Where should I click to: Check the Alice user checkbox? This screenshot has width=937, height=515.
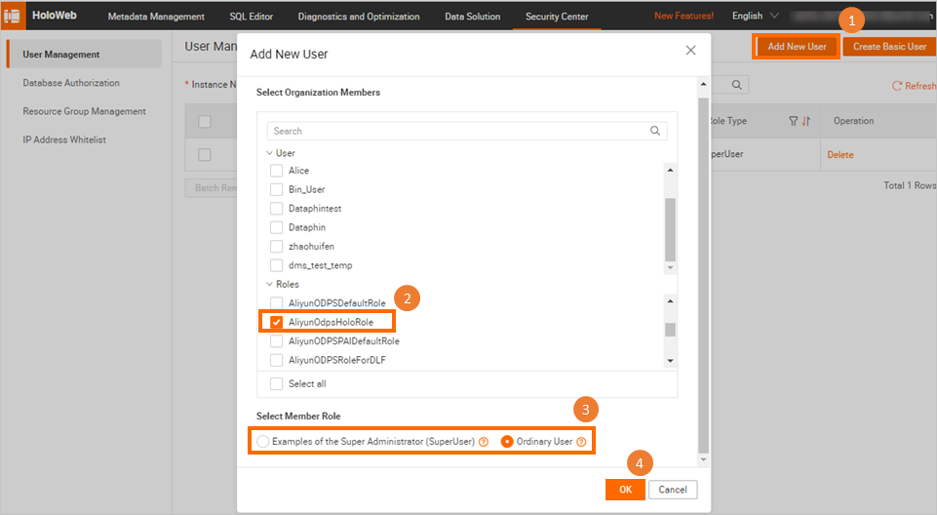point(276,171)
